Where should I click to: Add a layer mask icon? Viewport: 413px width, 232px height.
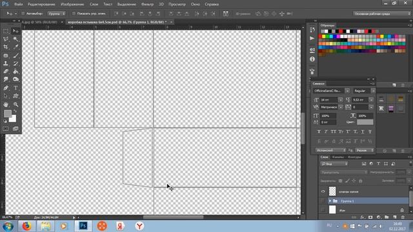[x=370, y=217]
